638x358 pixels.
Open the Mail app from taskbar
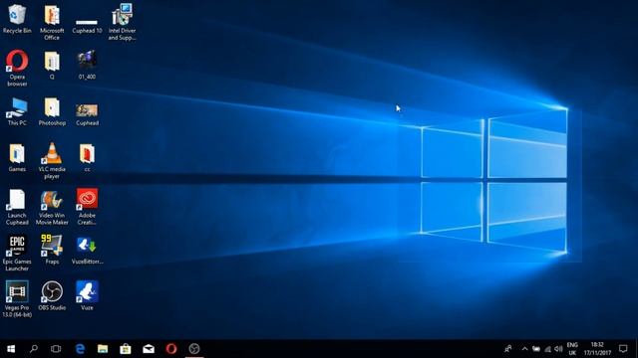(149, 349)
